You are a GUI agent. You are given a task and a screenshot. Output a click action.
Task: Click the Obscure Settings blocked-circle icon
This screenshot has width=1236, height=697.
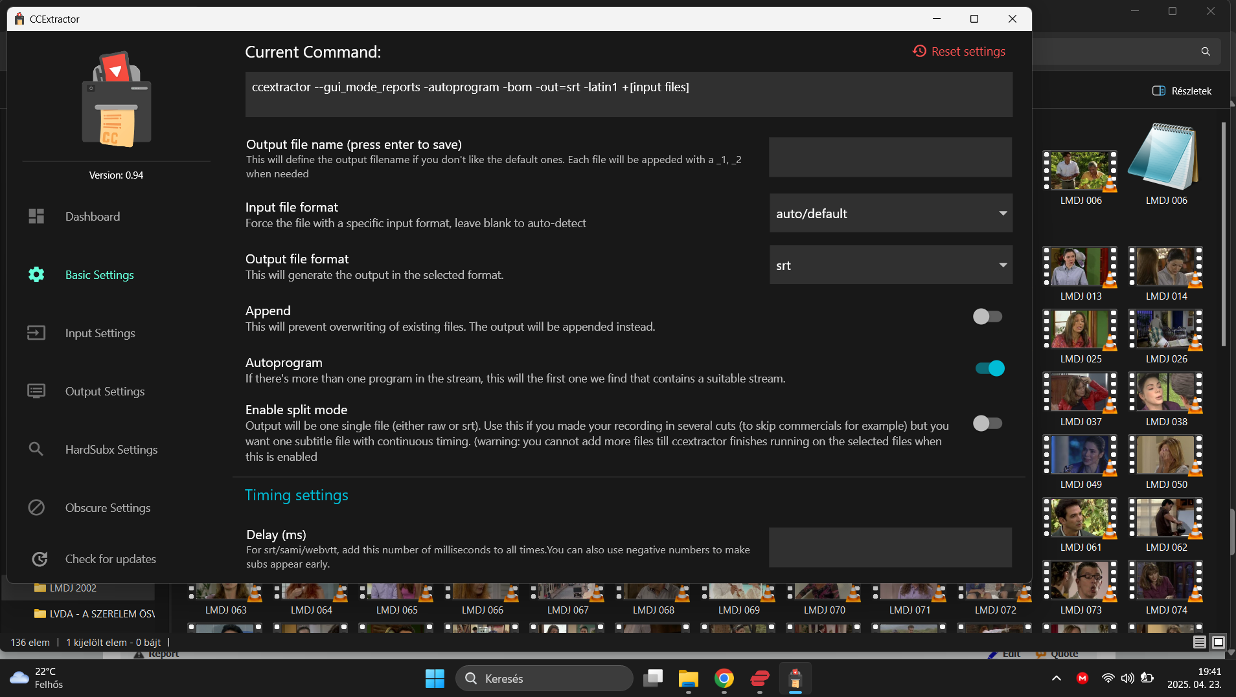point(36,507)
